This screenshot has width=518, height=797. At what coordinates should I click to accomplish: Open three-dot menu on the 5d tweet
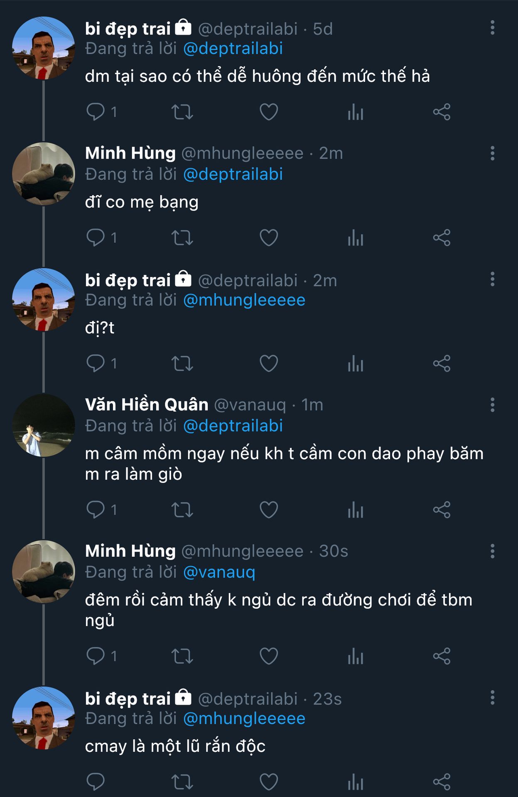(492, 28)
